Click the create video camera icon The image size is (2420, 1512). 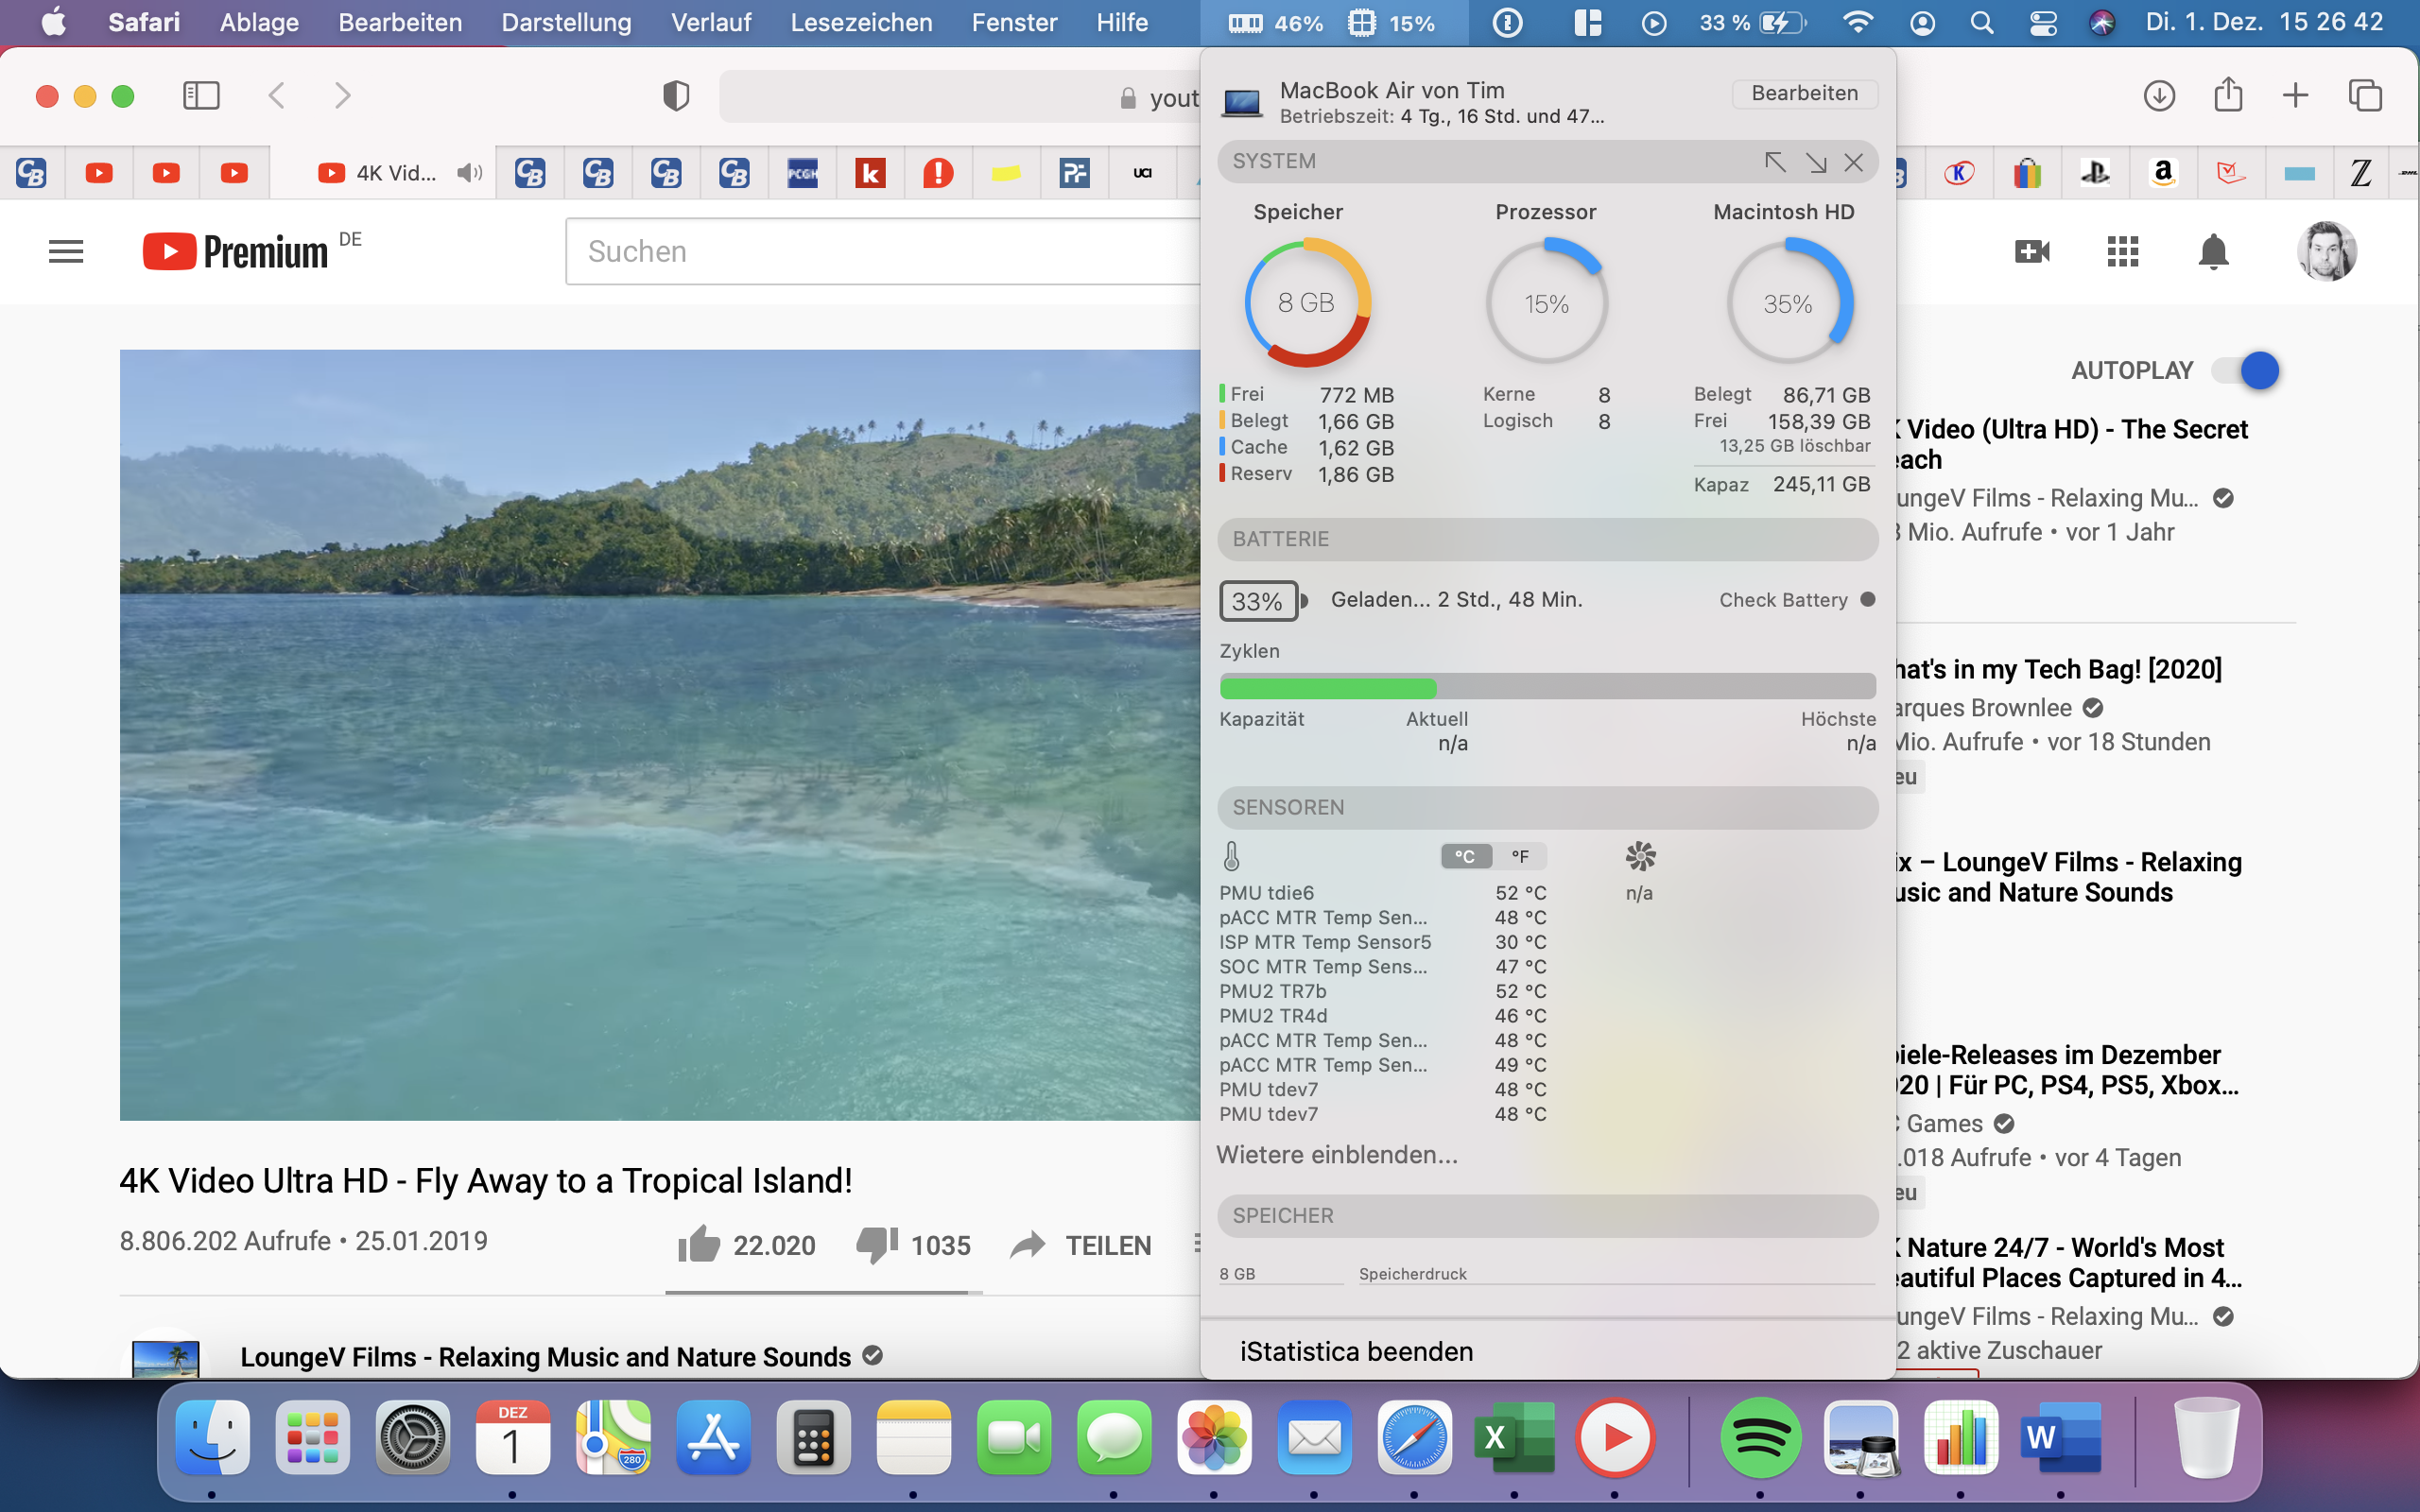pos(2031,251)
